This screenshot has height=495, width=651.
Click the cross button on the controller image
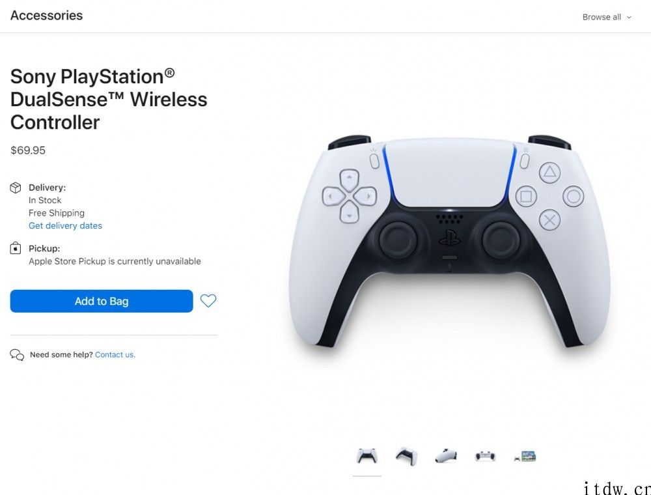click(x=549, y=220)
